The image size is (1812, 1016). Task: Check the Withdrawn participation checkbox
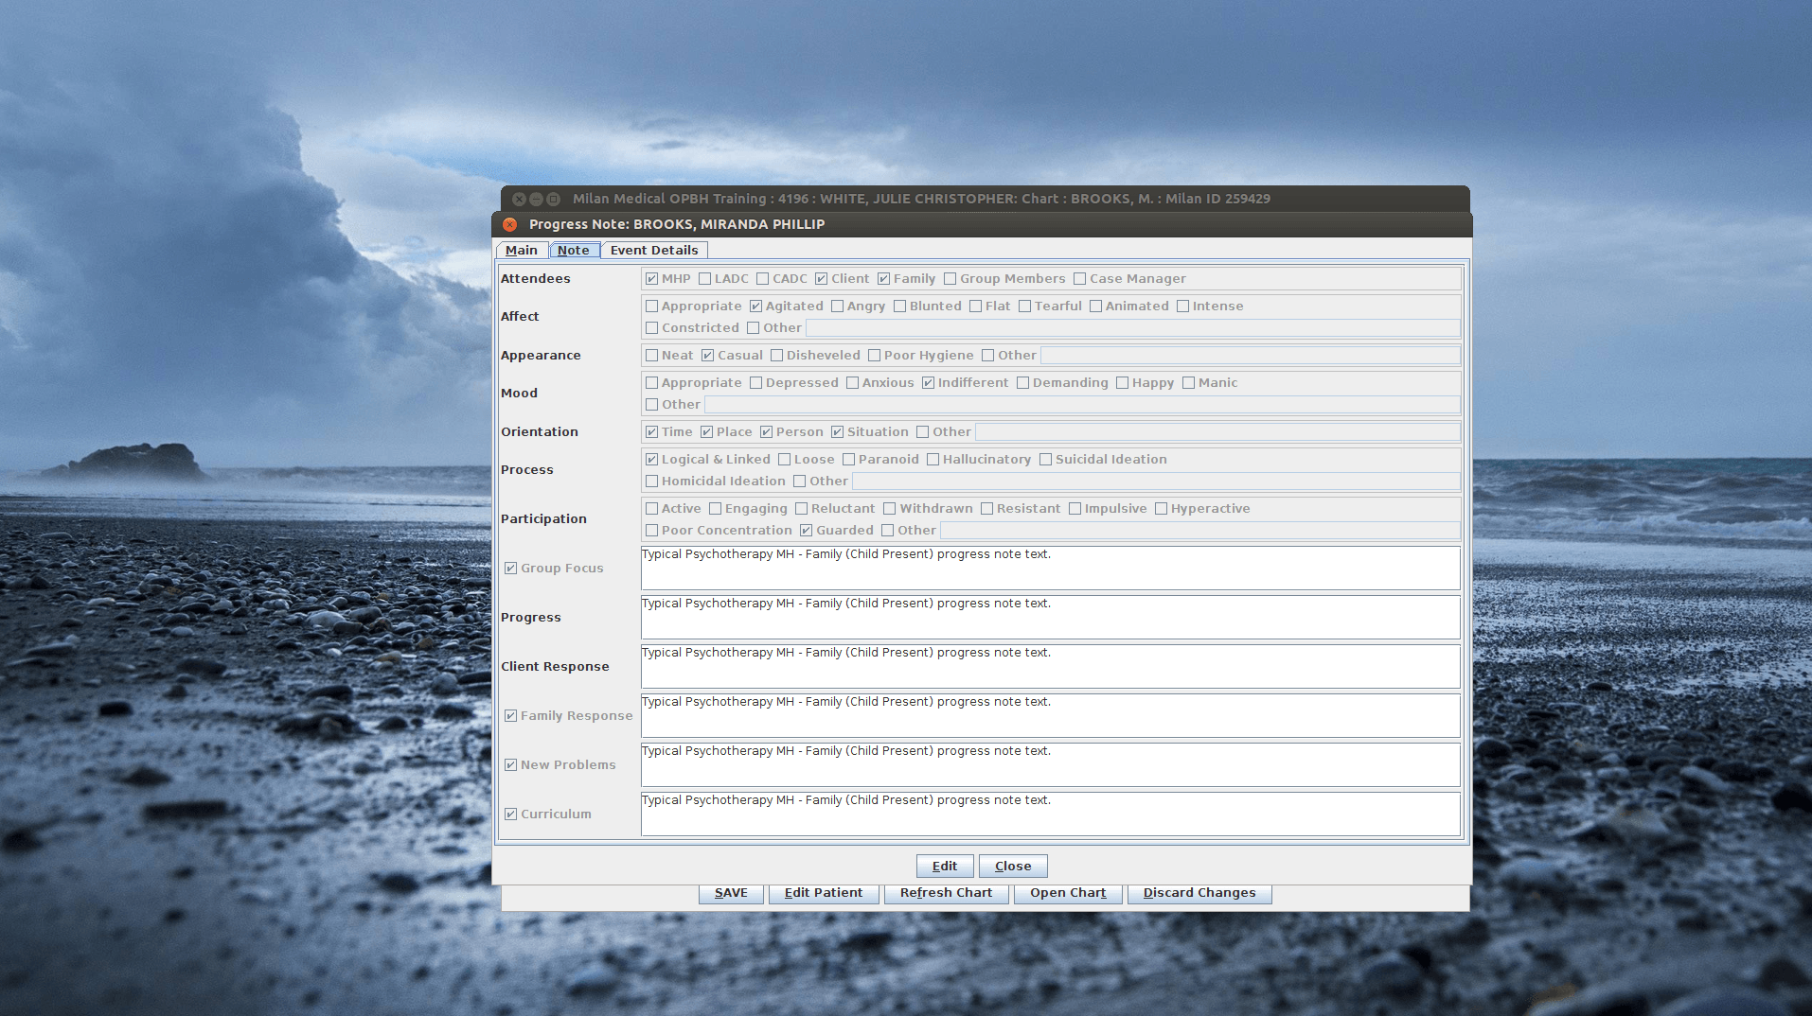coord(889,508)
